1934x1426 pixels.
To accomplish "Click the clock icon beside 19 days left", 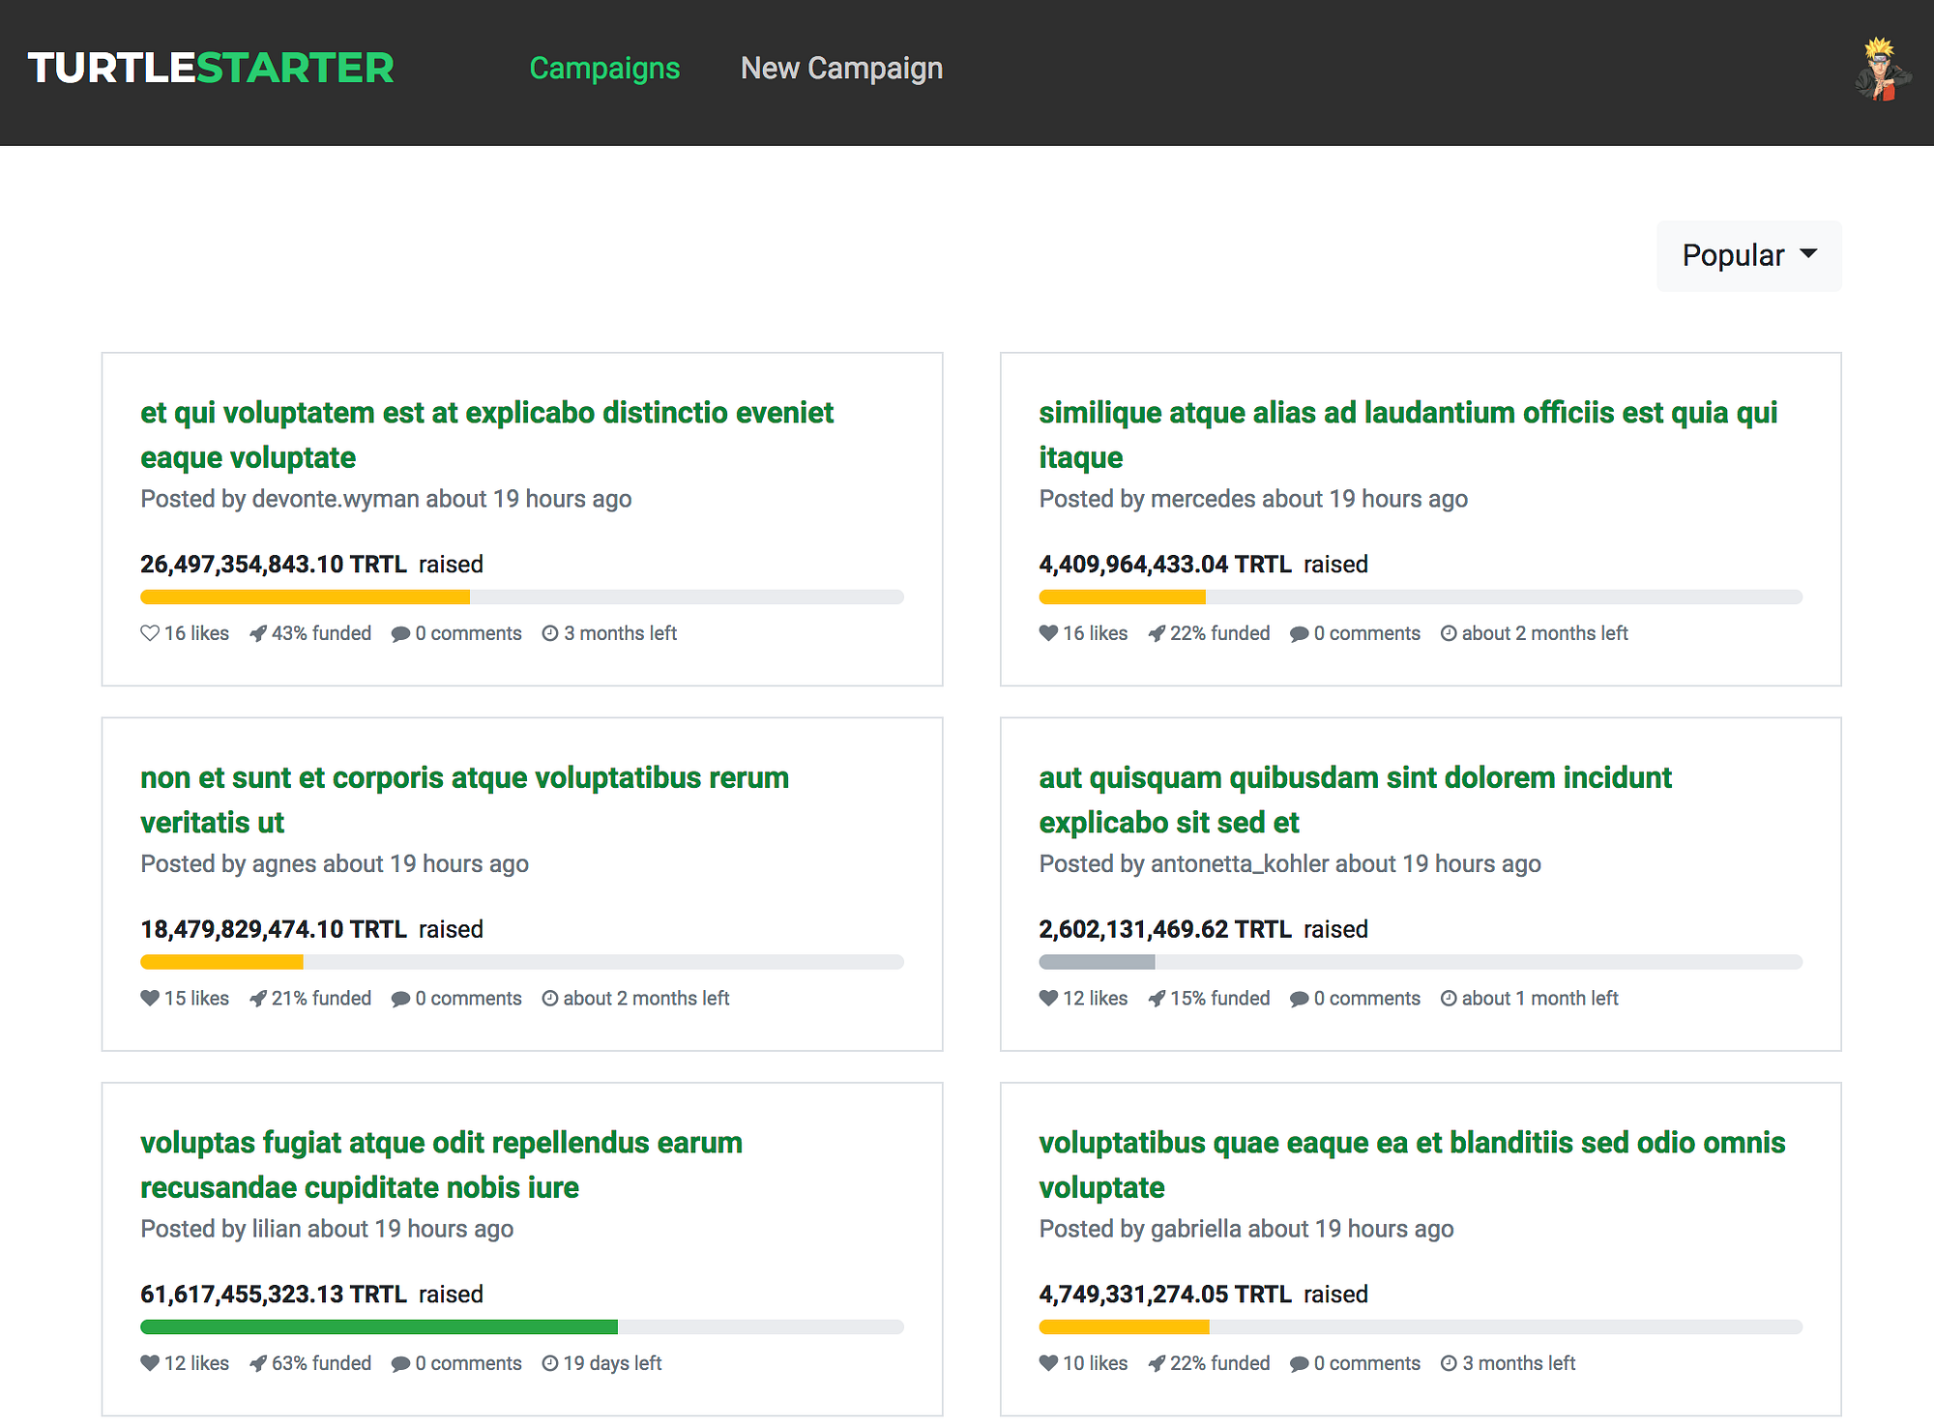I will coord(550,1363).
